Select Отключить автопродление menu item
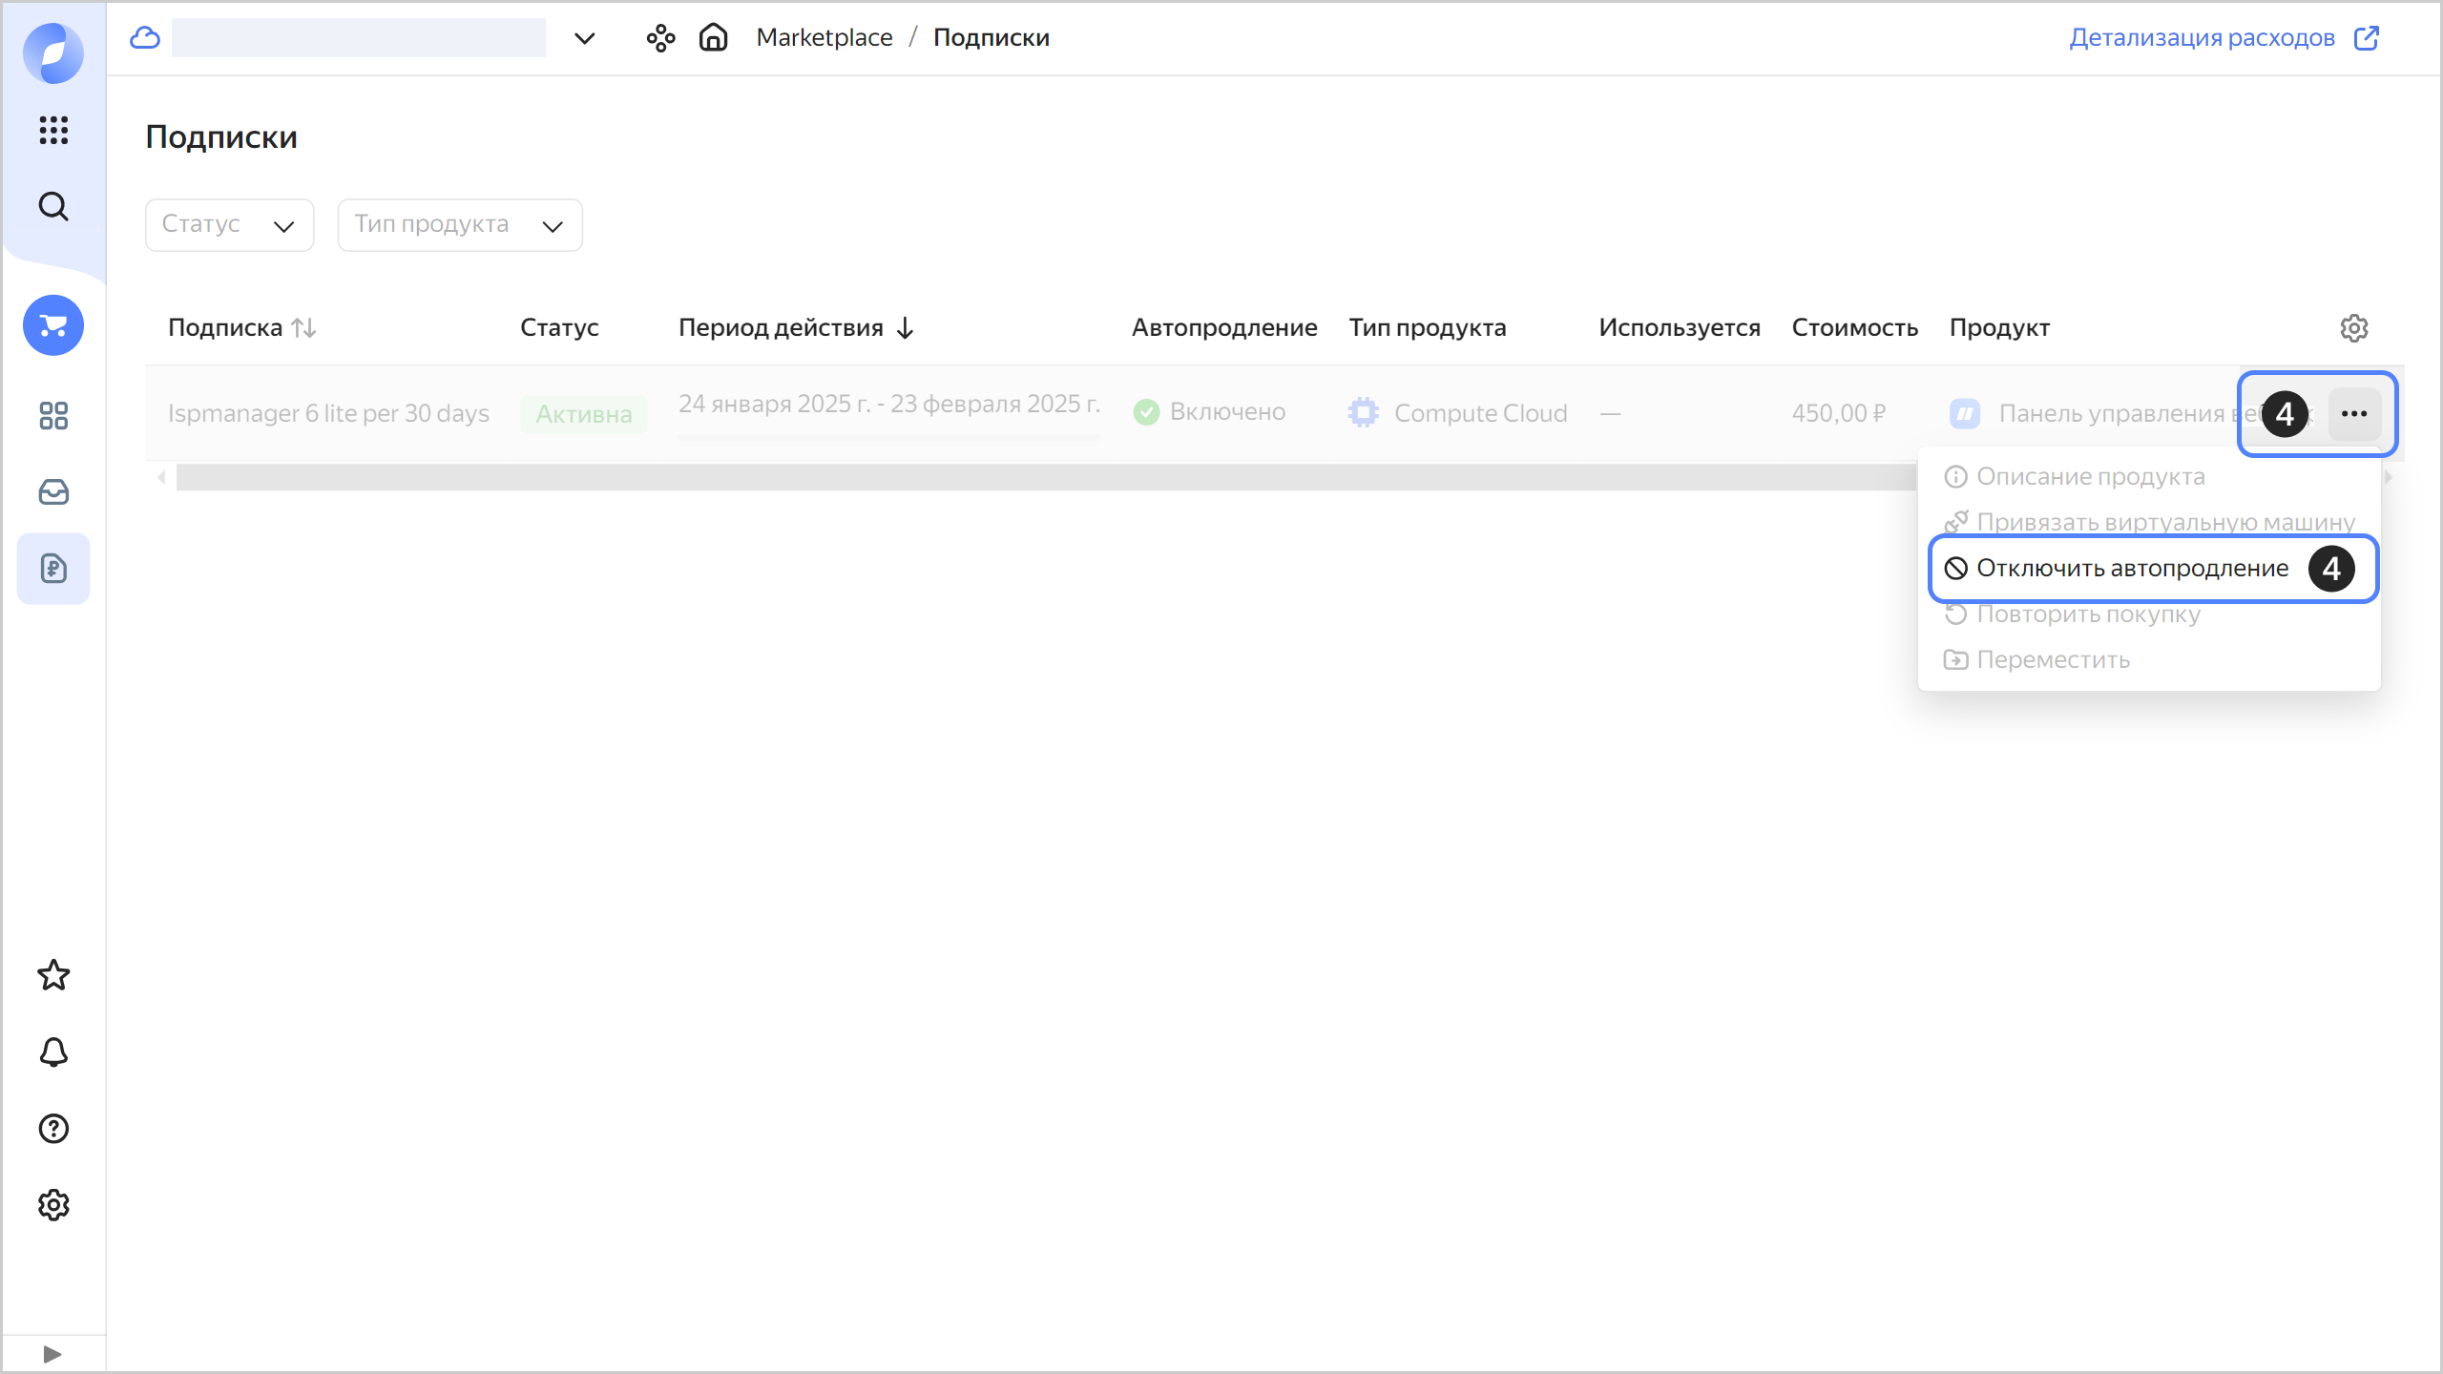 coord(2132,569)
